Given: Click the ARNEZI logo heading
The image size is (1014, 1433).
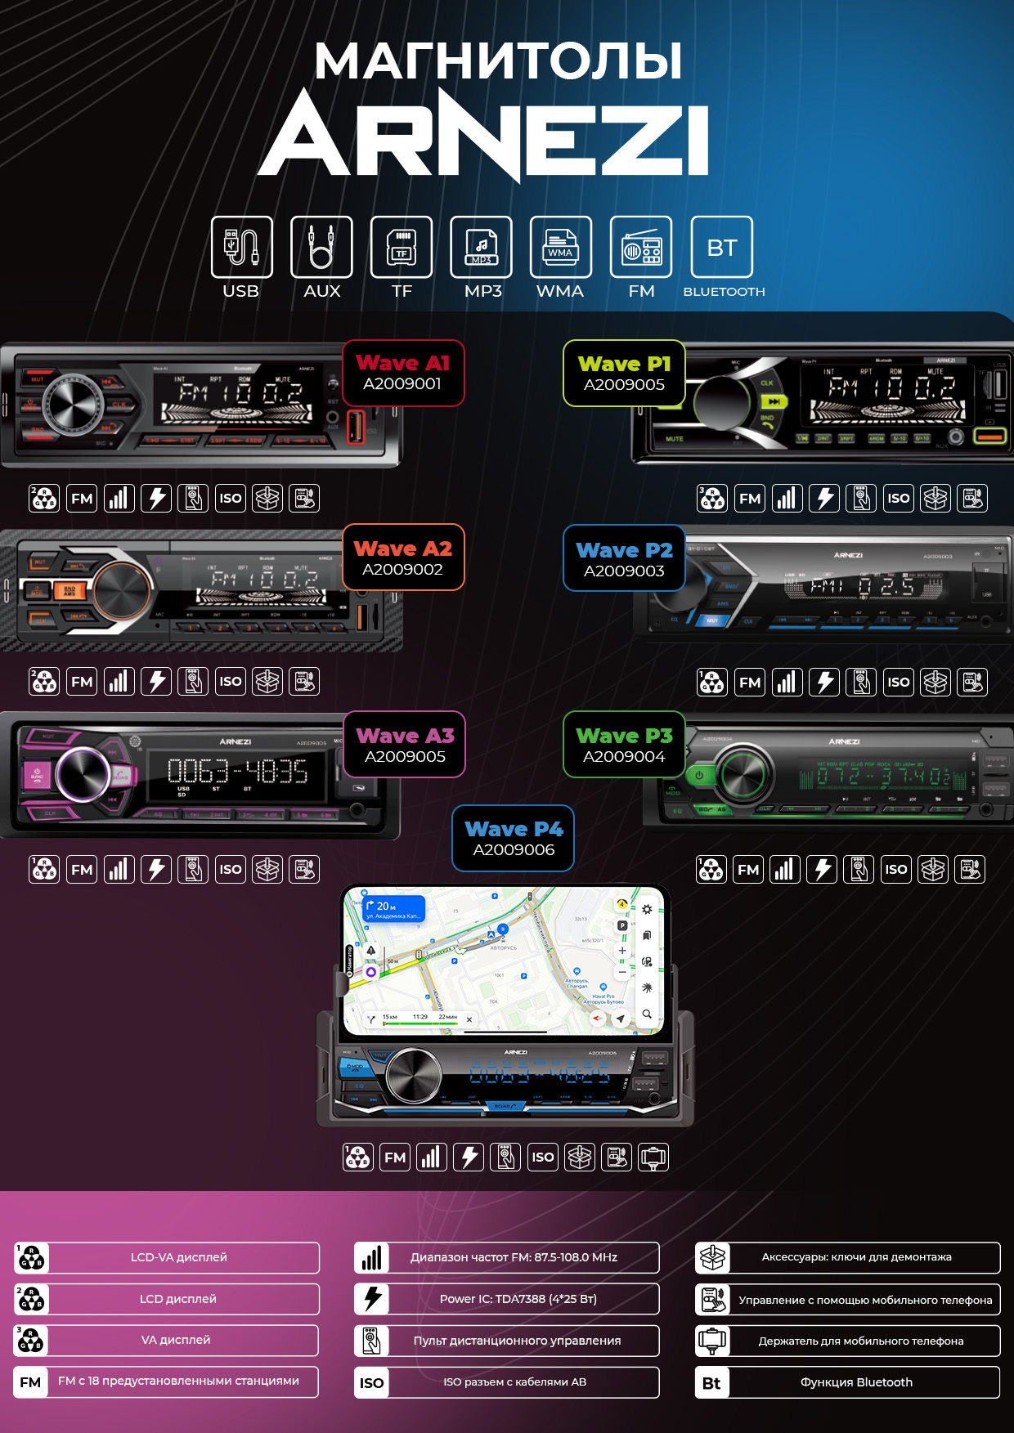Looking at the screenshot, I should point(483,133).
